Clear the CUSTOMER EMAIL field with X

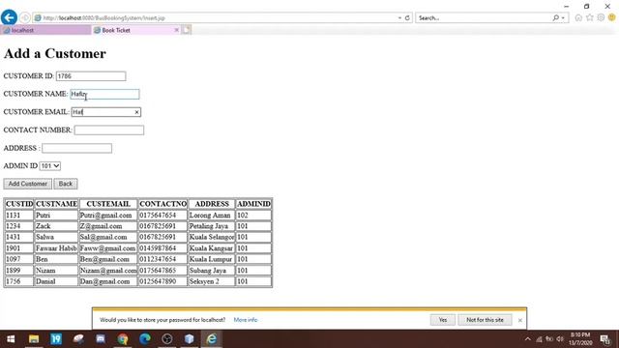coord(136,112)
